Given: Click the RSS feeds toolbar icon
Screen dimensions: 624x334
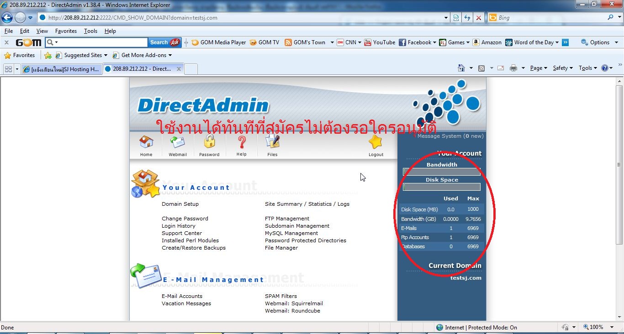Looking at the screenshot, I should (x=481, y=68).
